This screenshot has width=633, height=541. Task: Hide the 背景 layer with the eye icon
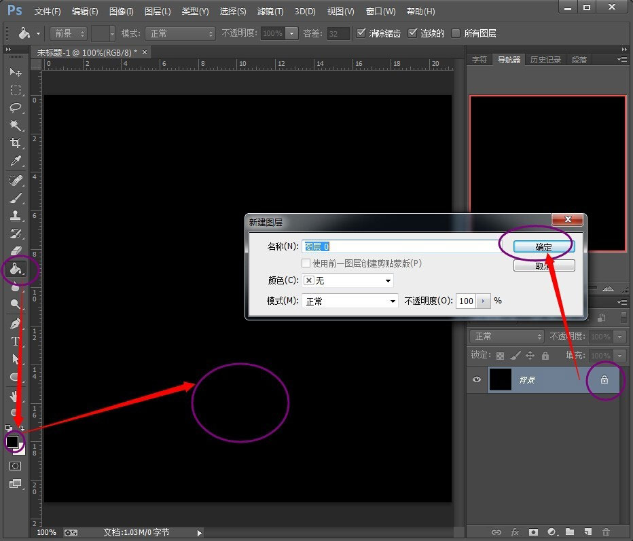click(x=477, y=380)
